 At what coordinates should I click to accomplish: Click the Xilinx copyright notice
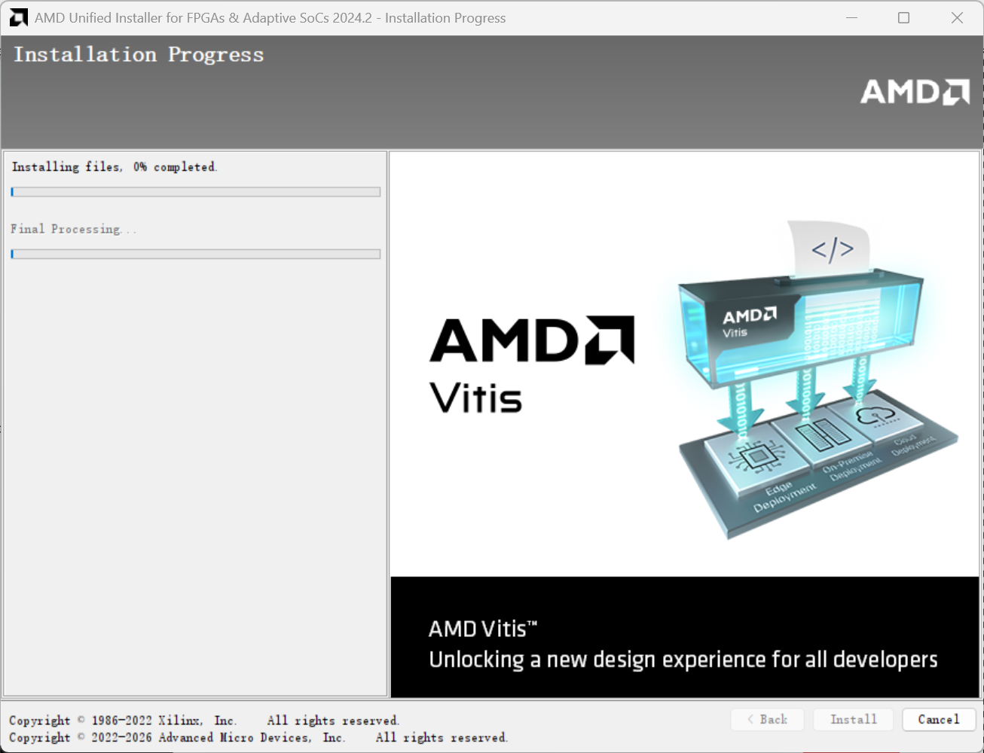pos(203,721)
